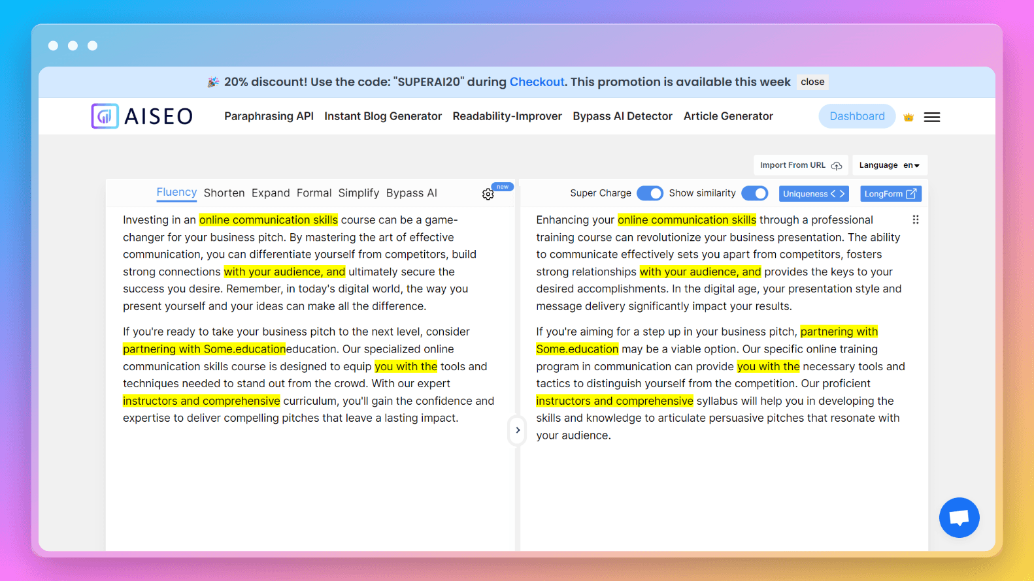This screenshot has height=581, width=1034.
Task: Open the hamburger menu
Action: click(931, 117)
